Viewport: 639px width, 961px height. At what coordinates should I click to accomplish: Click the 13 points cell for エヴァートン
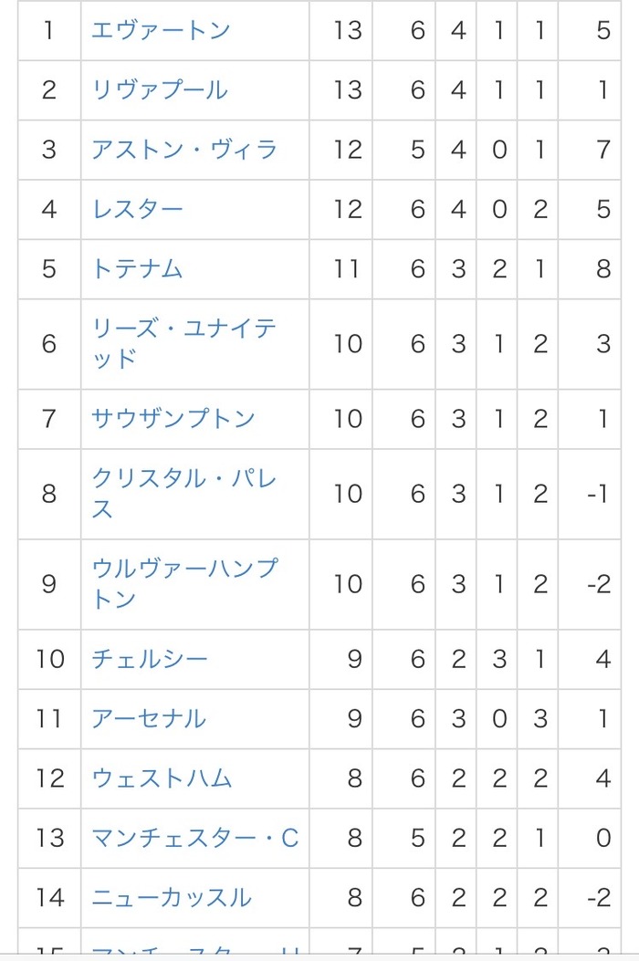[x=340, y=30]
